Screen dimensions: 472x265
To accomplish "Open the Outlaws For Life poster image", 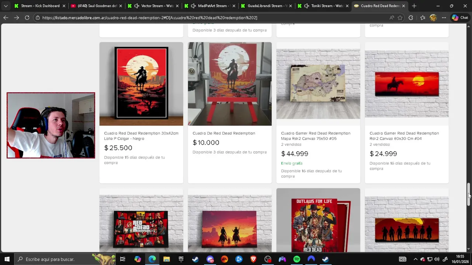I will (318, 220).
